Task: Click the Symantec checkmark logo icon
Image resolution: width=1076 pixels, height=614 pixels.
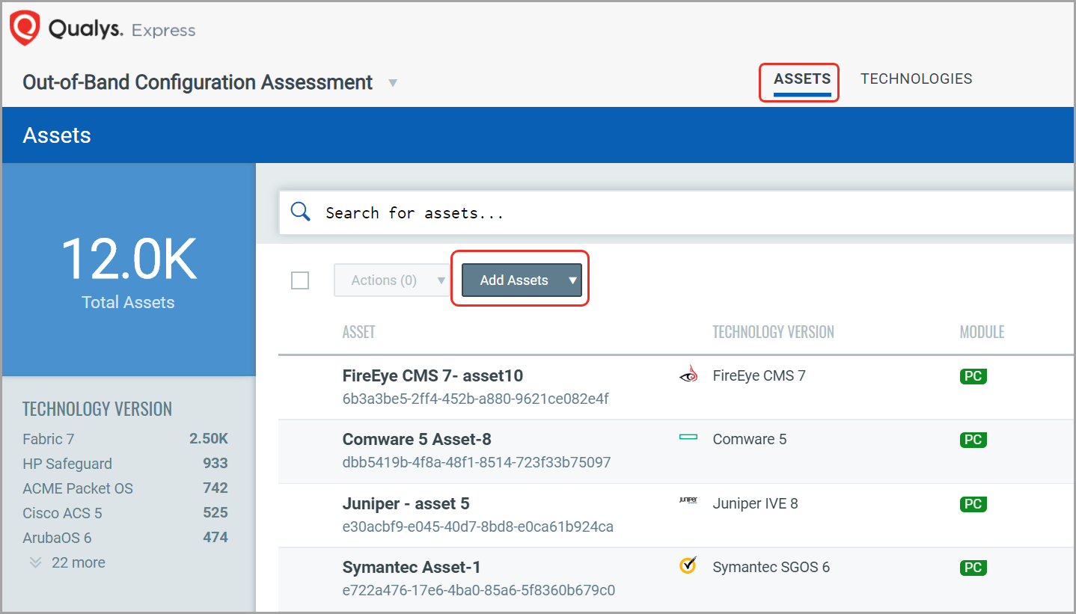Action: 688,565
